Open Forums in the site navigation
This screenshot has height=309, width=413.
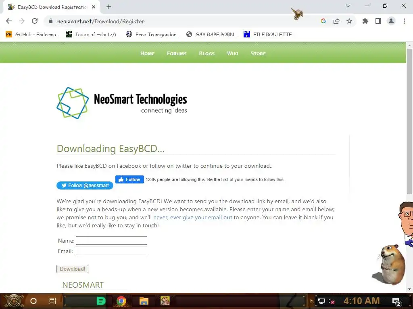[x=177, y=54]
